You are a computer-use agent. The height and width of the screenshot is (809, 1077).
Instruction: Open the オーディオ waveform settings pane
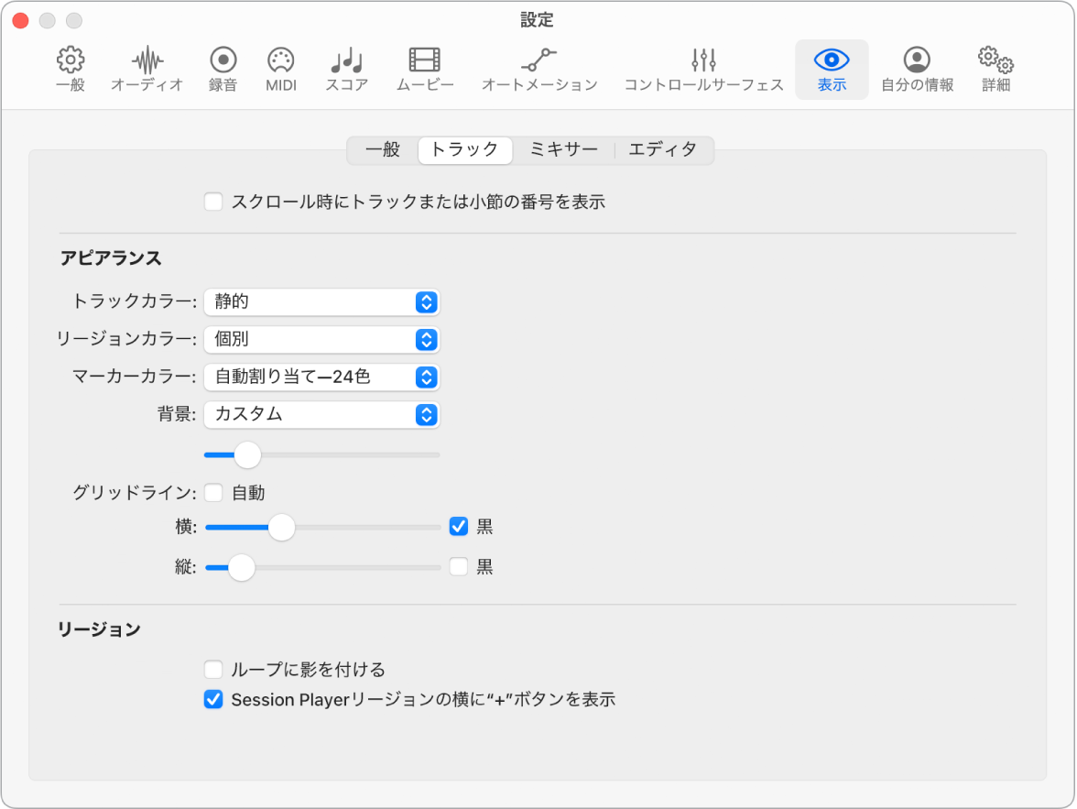147,70
